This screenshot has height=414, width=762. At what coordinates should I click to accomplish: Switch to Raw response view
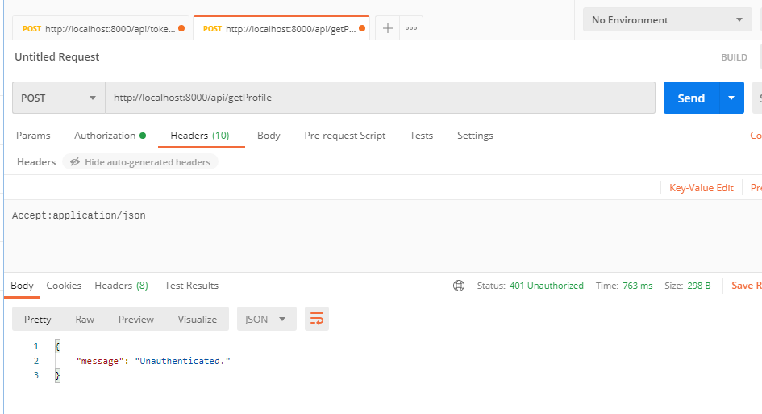[85, 319]
